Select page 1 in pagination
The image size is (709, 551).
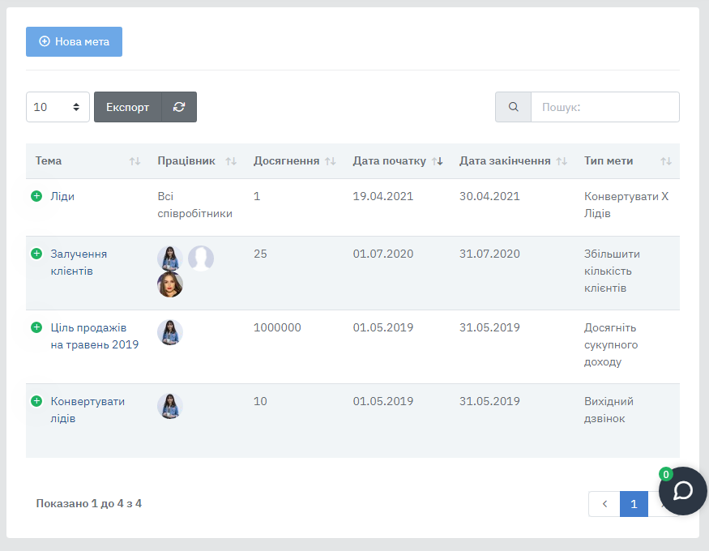point(634,504)
